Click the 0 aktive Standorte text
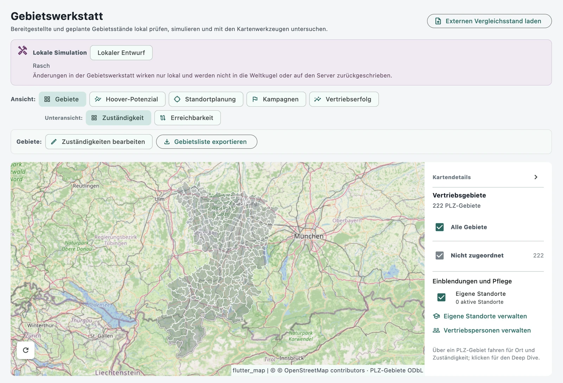 pos(479,302)
